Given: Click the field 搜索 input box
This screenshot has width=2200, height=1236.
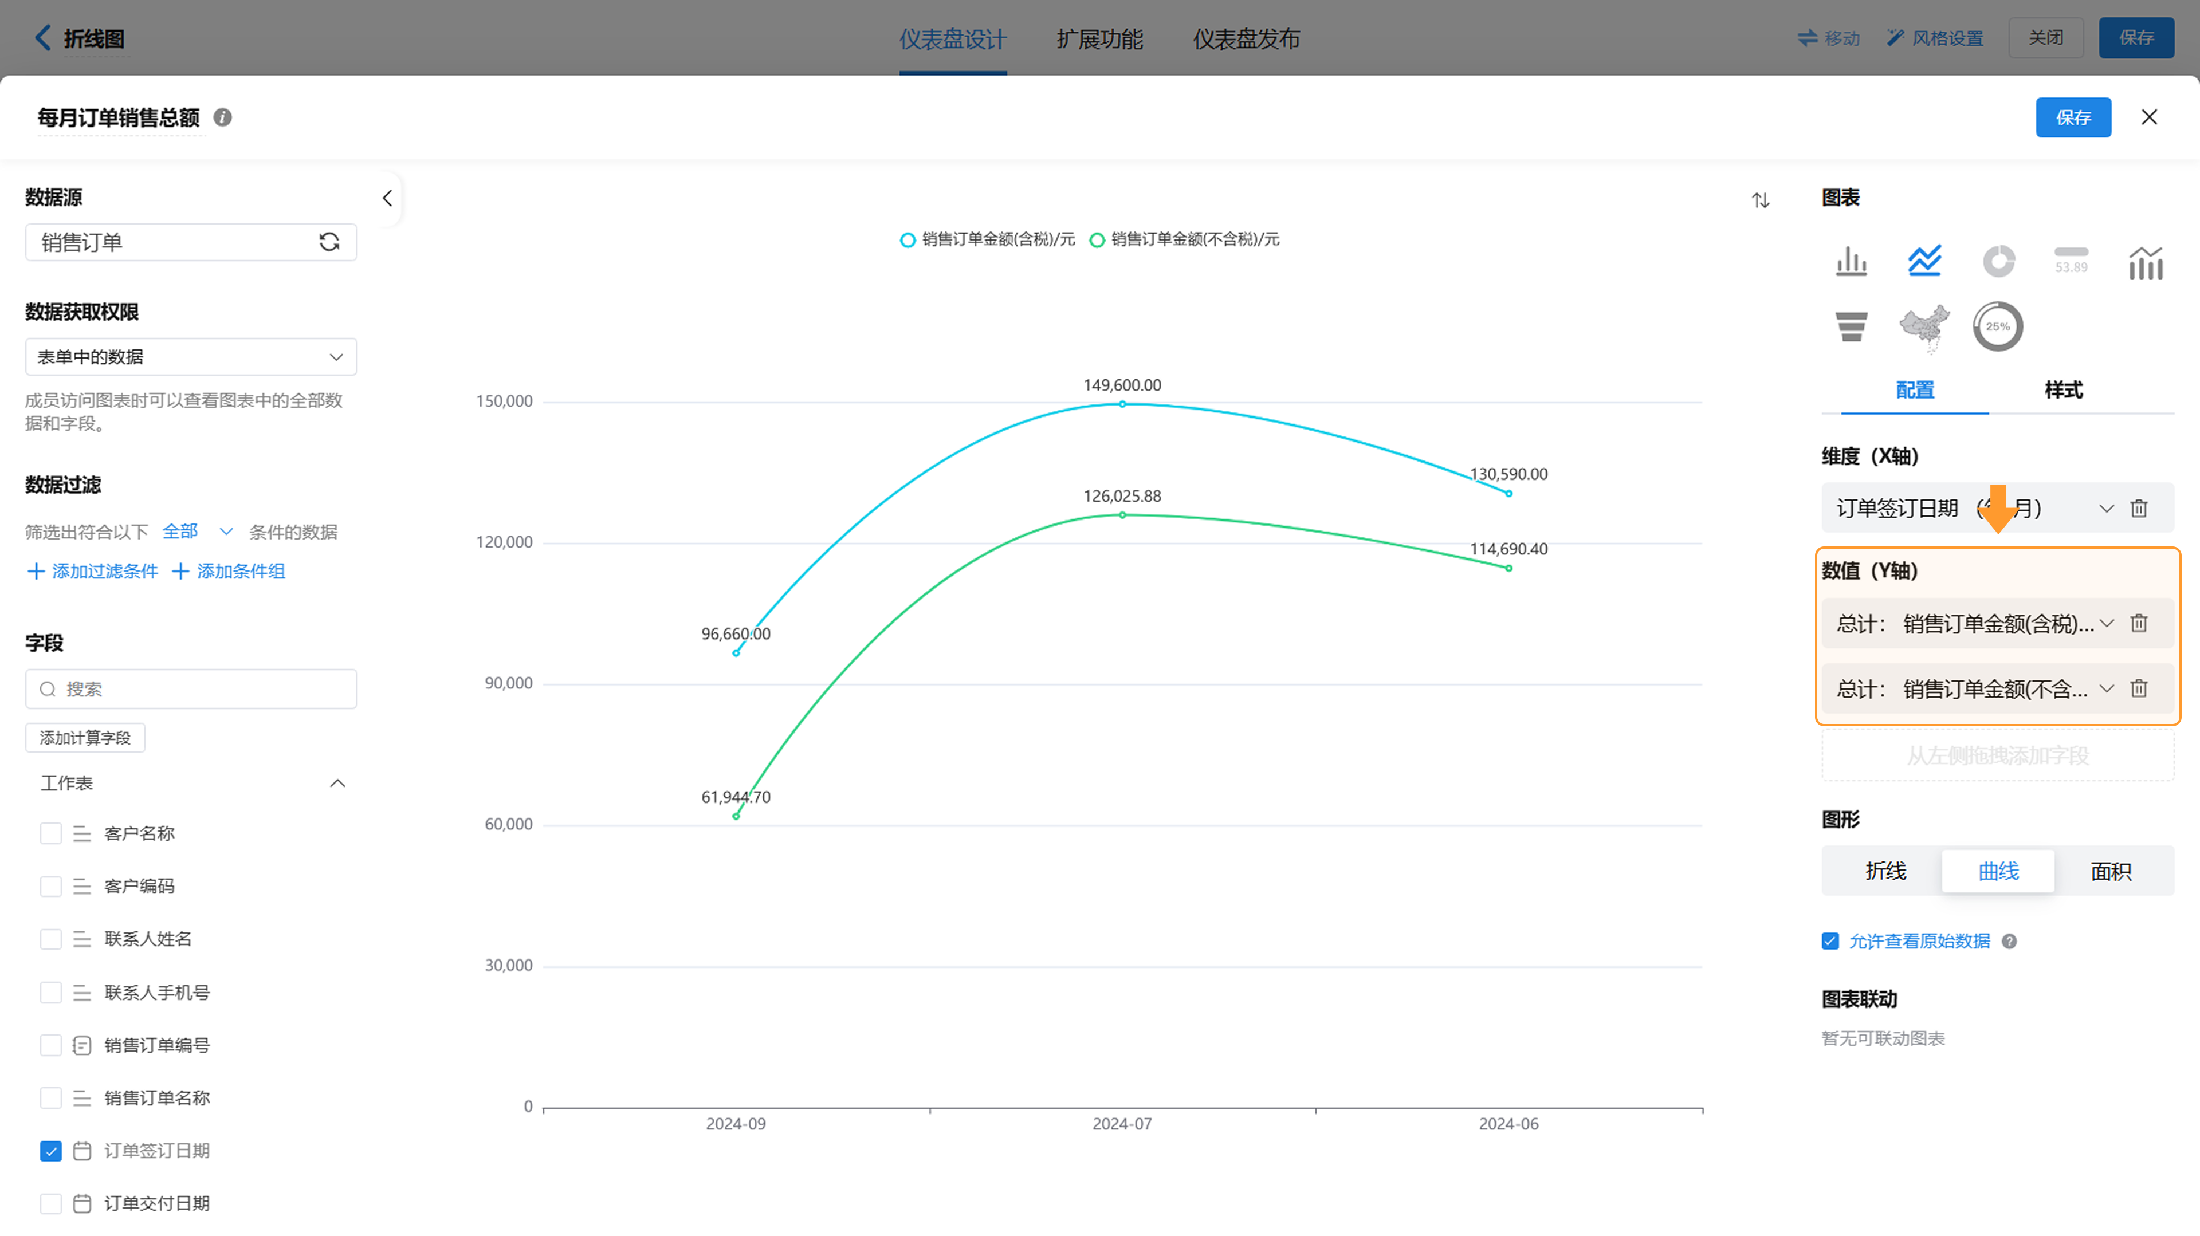Looking at the screenshot, I should [191, 689].
